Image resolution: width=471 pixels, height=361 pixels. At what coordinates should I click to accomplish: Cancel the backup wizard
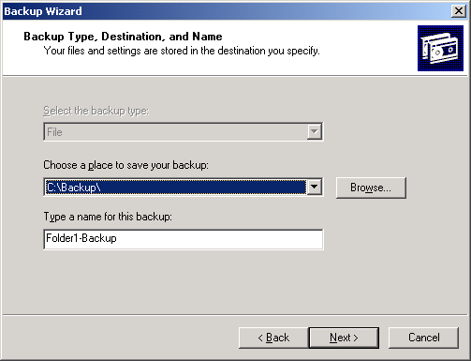pos(423,338)
